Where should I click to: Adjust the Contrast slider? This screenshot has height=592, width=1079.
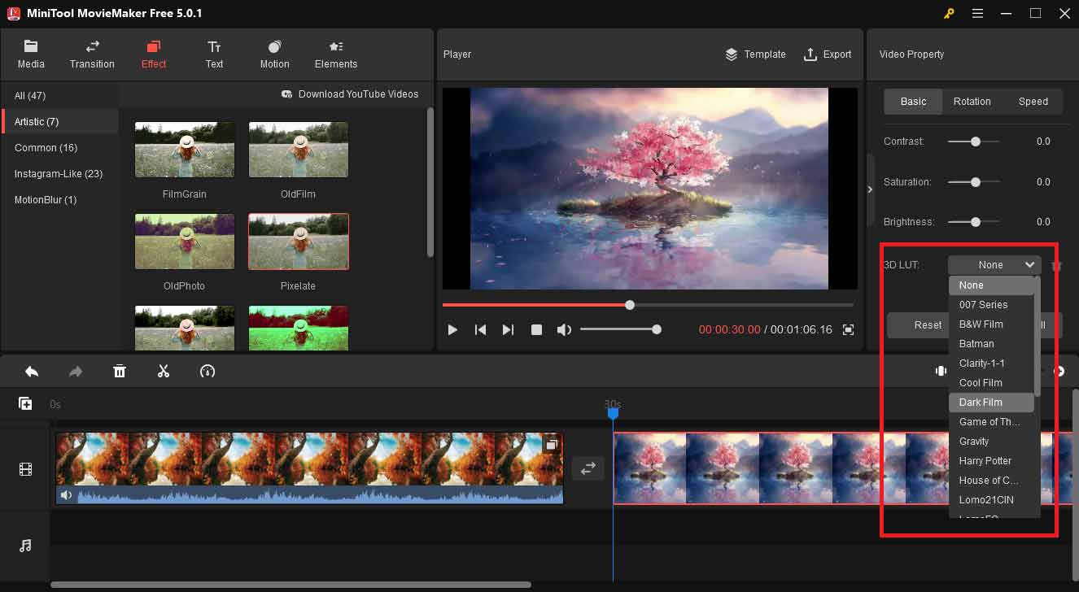pyautogui.click(x=974, y=141)
